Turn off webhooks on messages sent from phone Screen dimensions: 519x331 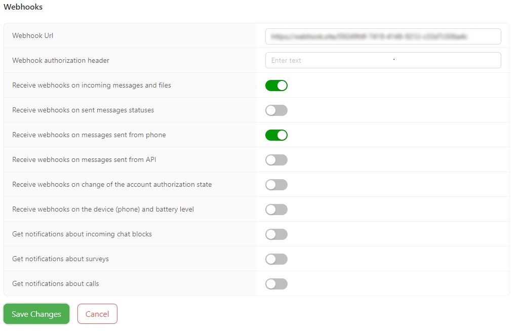[x=276, y=135]
